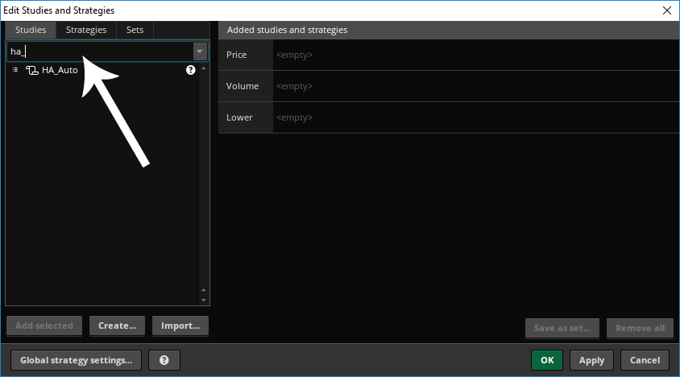680x377 pixels.
Task: Click the scroll up arrow at list top
Action: pos(203,68)
